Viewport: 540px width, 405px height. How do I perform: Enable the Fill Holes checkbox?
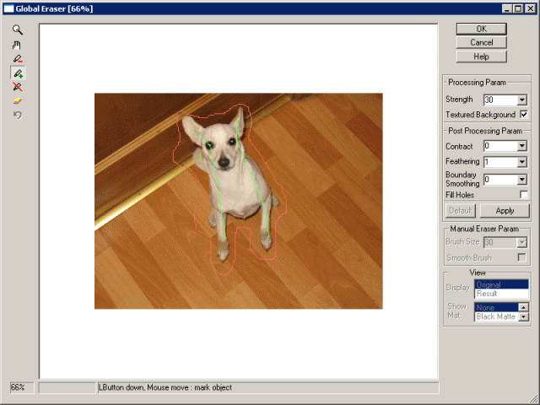(523, 195)
